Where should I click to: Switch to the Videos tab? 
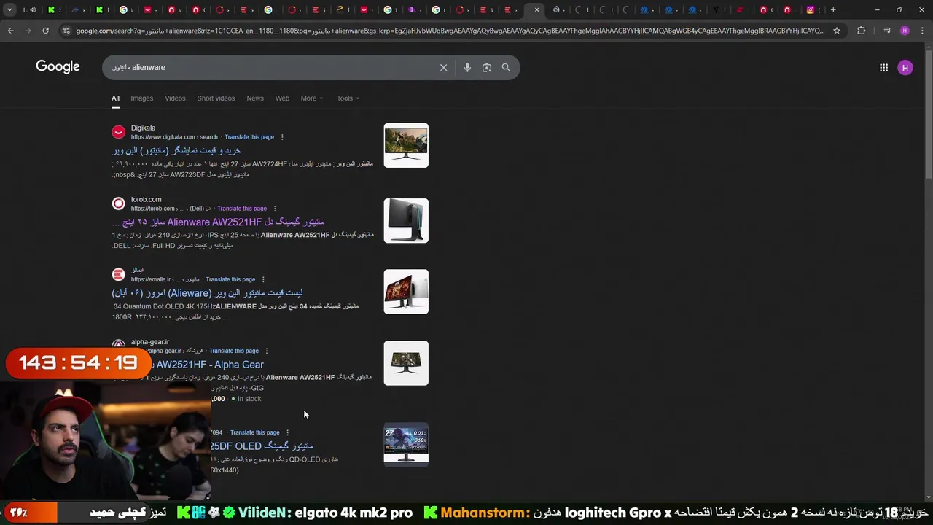(175, 98)
